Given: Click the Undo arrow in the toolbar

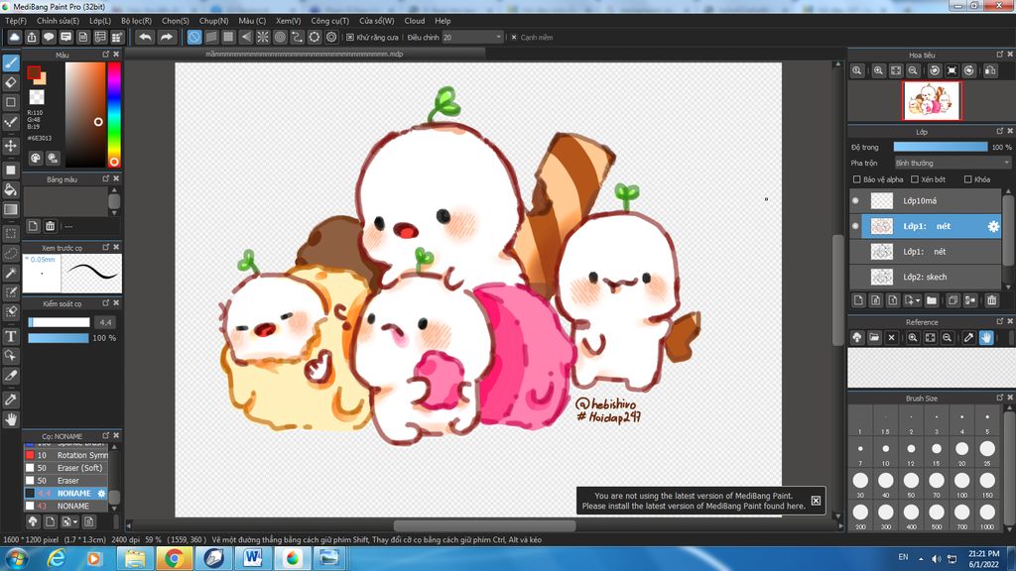Looking at the screenshot, I should pos(145,37).
